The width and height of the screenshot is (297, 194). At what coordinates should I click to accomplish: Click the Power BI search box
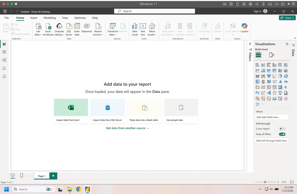click(x=154, y=11)
